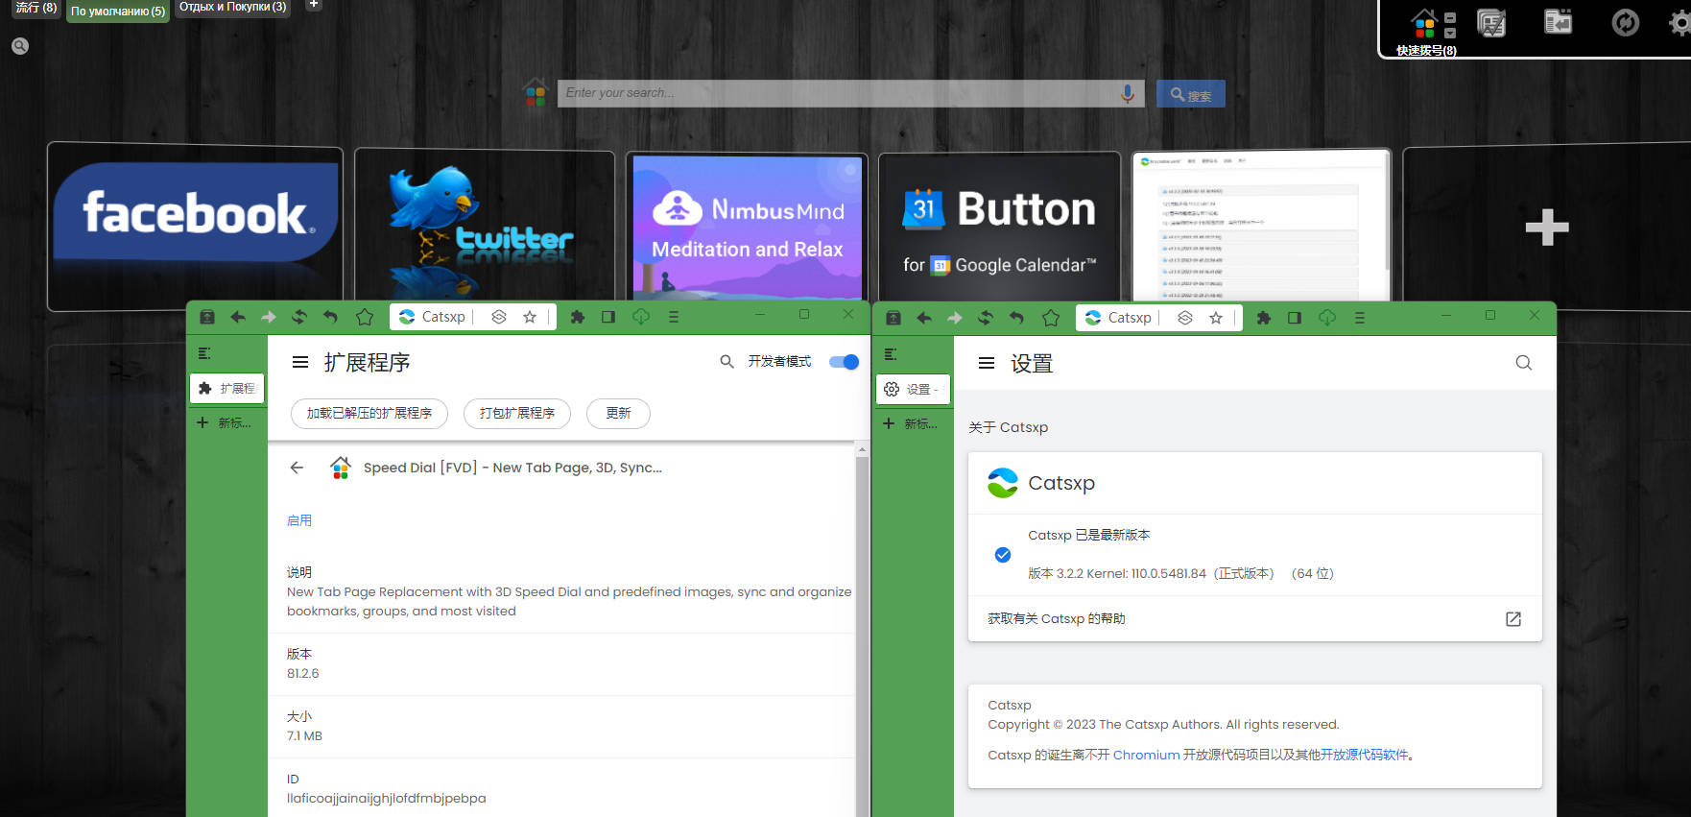
Task: Click back arrow in settings window toolbar
Action: 924,318
